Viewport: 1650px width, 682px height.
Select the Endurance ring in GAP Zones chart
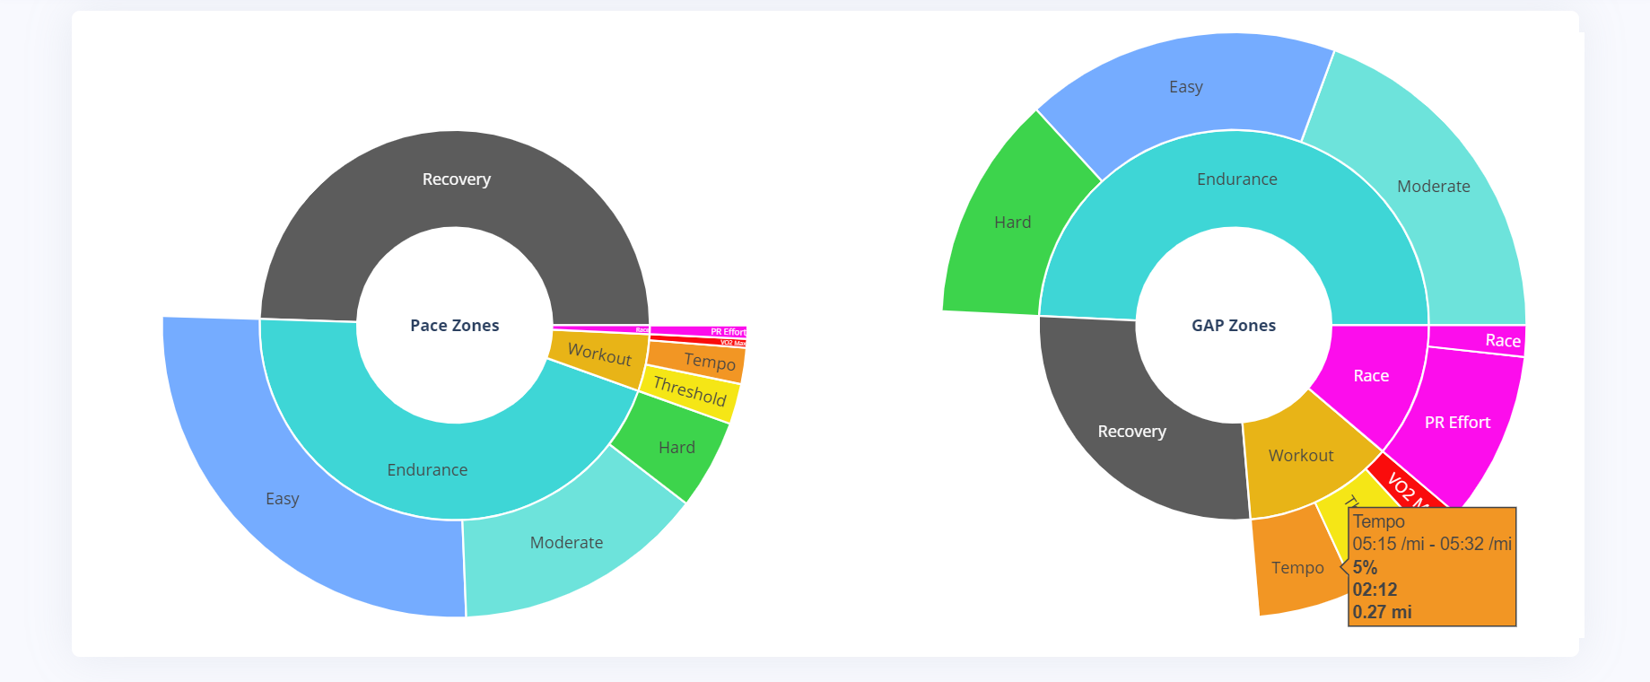pyautogui.click(x=1236, y=179)
